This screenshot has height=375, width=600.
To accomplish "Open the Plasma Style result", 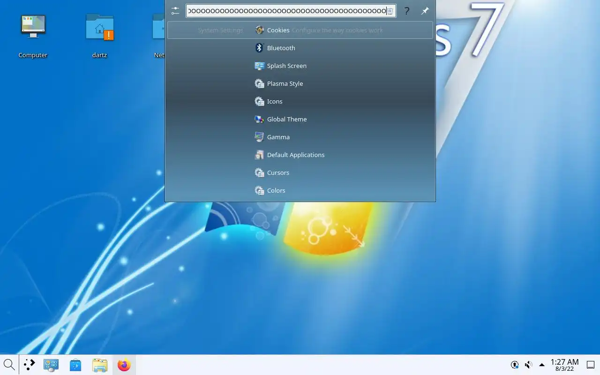I will pos(300,83).
